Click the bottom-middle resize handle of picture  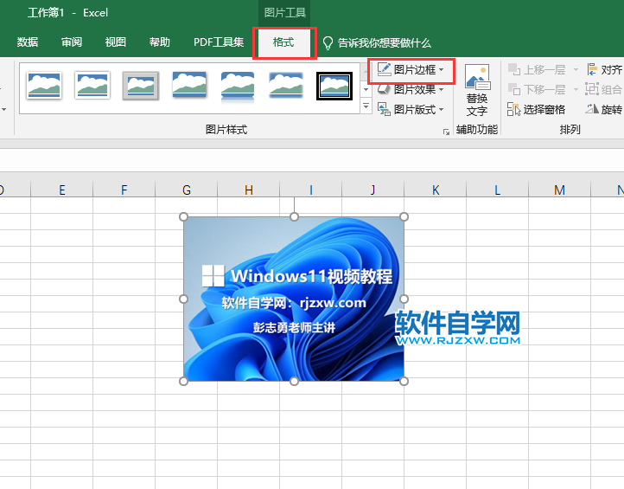point(294,382)
